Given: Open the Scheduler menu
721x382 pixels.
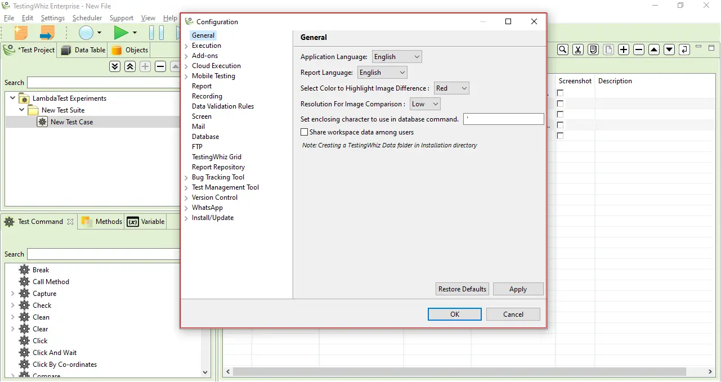Looking at the screenshot, I should [87, 17].
